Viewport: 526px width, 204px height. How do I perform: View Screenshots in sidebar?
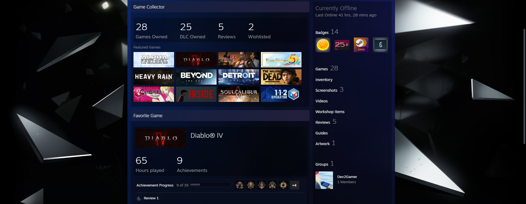tap(326, 90)
